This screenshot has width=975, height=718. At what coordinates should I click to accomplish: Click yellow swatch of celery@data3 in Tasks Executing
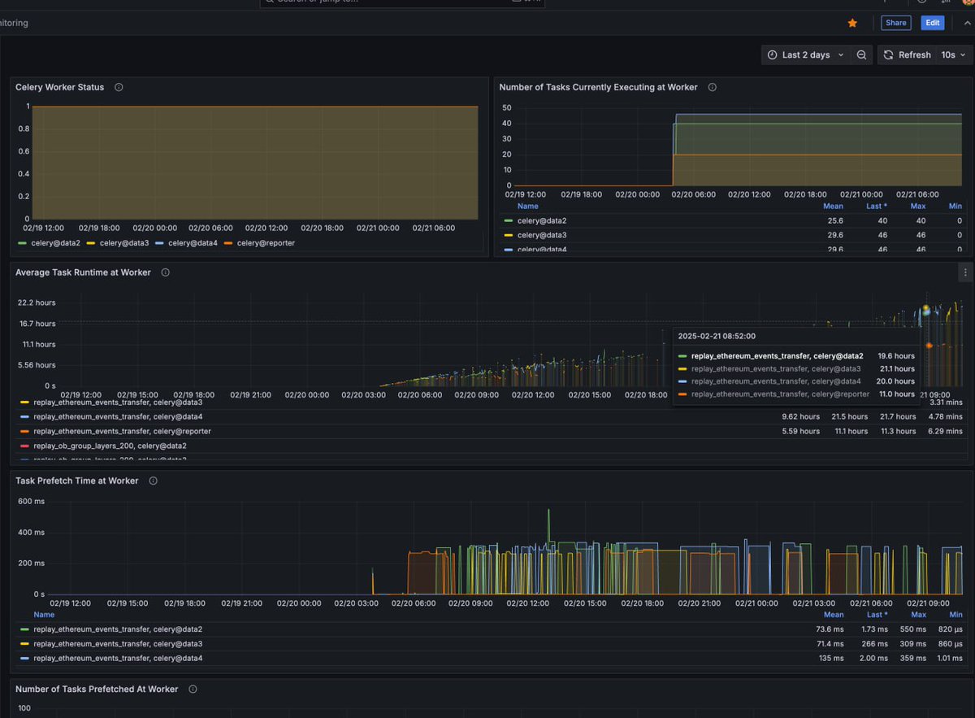coord(509,235)
